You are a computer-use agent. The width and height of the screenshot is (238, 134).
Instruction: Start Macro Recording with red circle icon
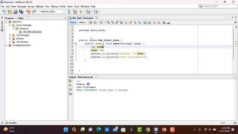(x=154, y=22)
